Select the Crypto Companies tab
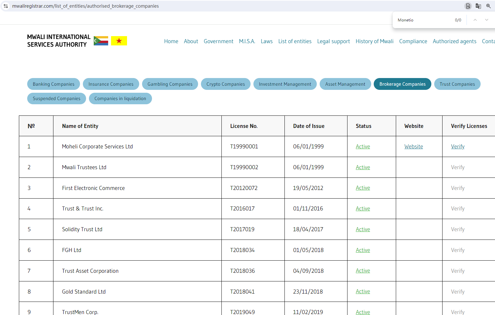This screenshot has height=315, width=495. [226, 84]
